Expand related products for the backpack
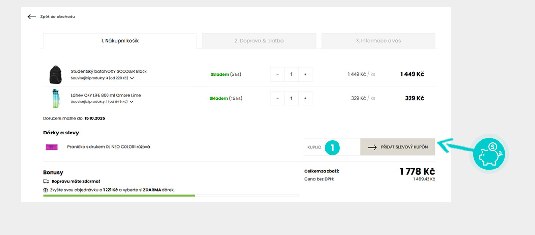 (x=132, y=78)
